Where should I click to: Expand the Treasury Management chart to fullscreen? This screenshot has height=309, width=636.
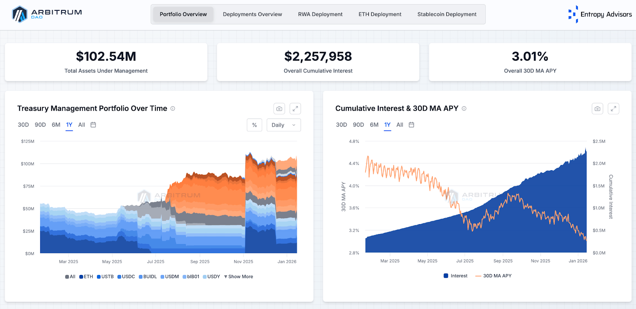click(295, 109)
